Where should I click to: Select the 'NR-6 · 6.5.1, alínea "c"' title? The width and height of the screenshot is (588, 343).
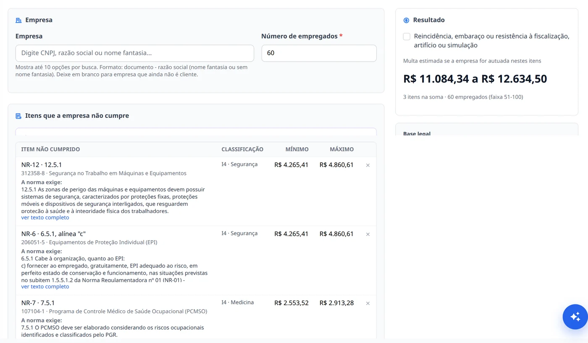coord(53,234)
